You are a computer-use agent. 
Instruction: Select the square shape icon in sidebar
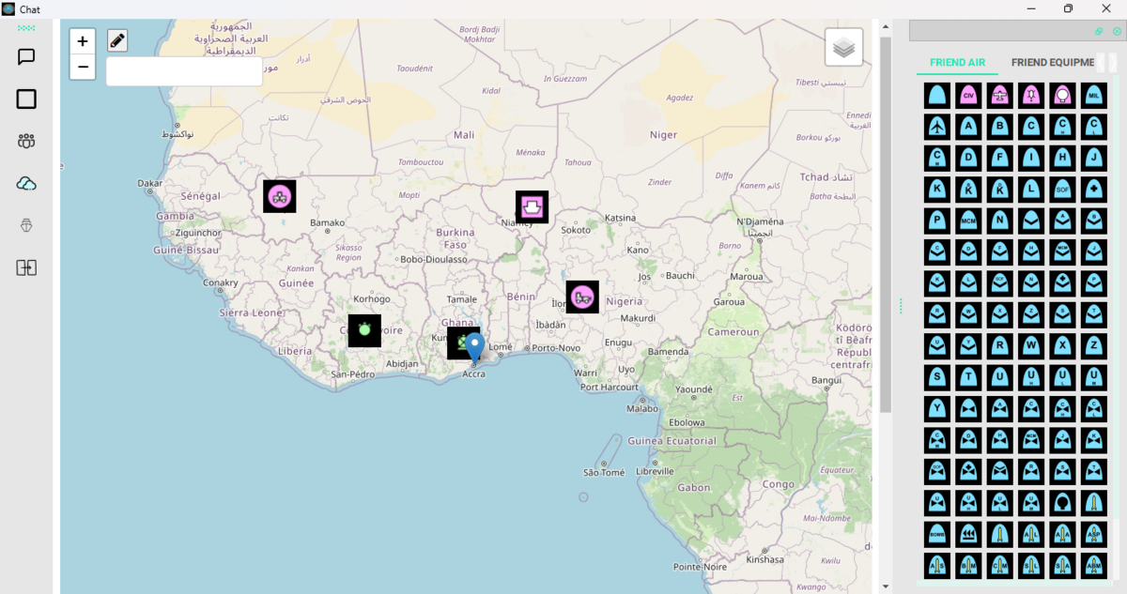pos(26,99)
